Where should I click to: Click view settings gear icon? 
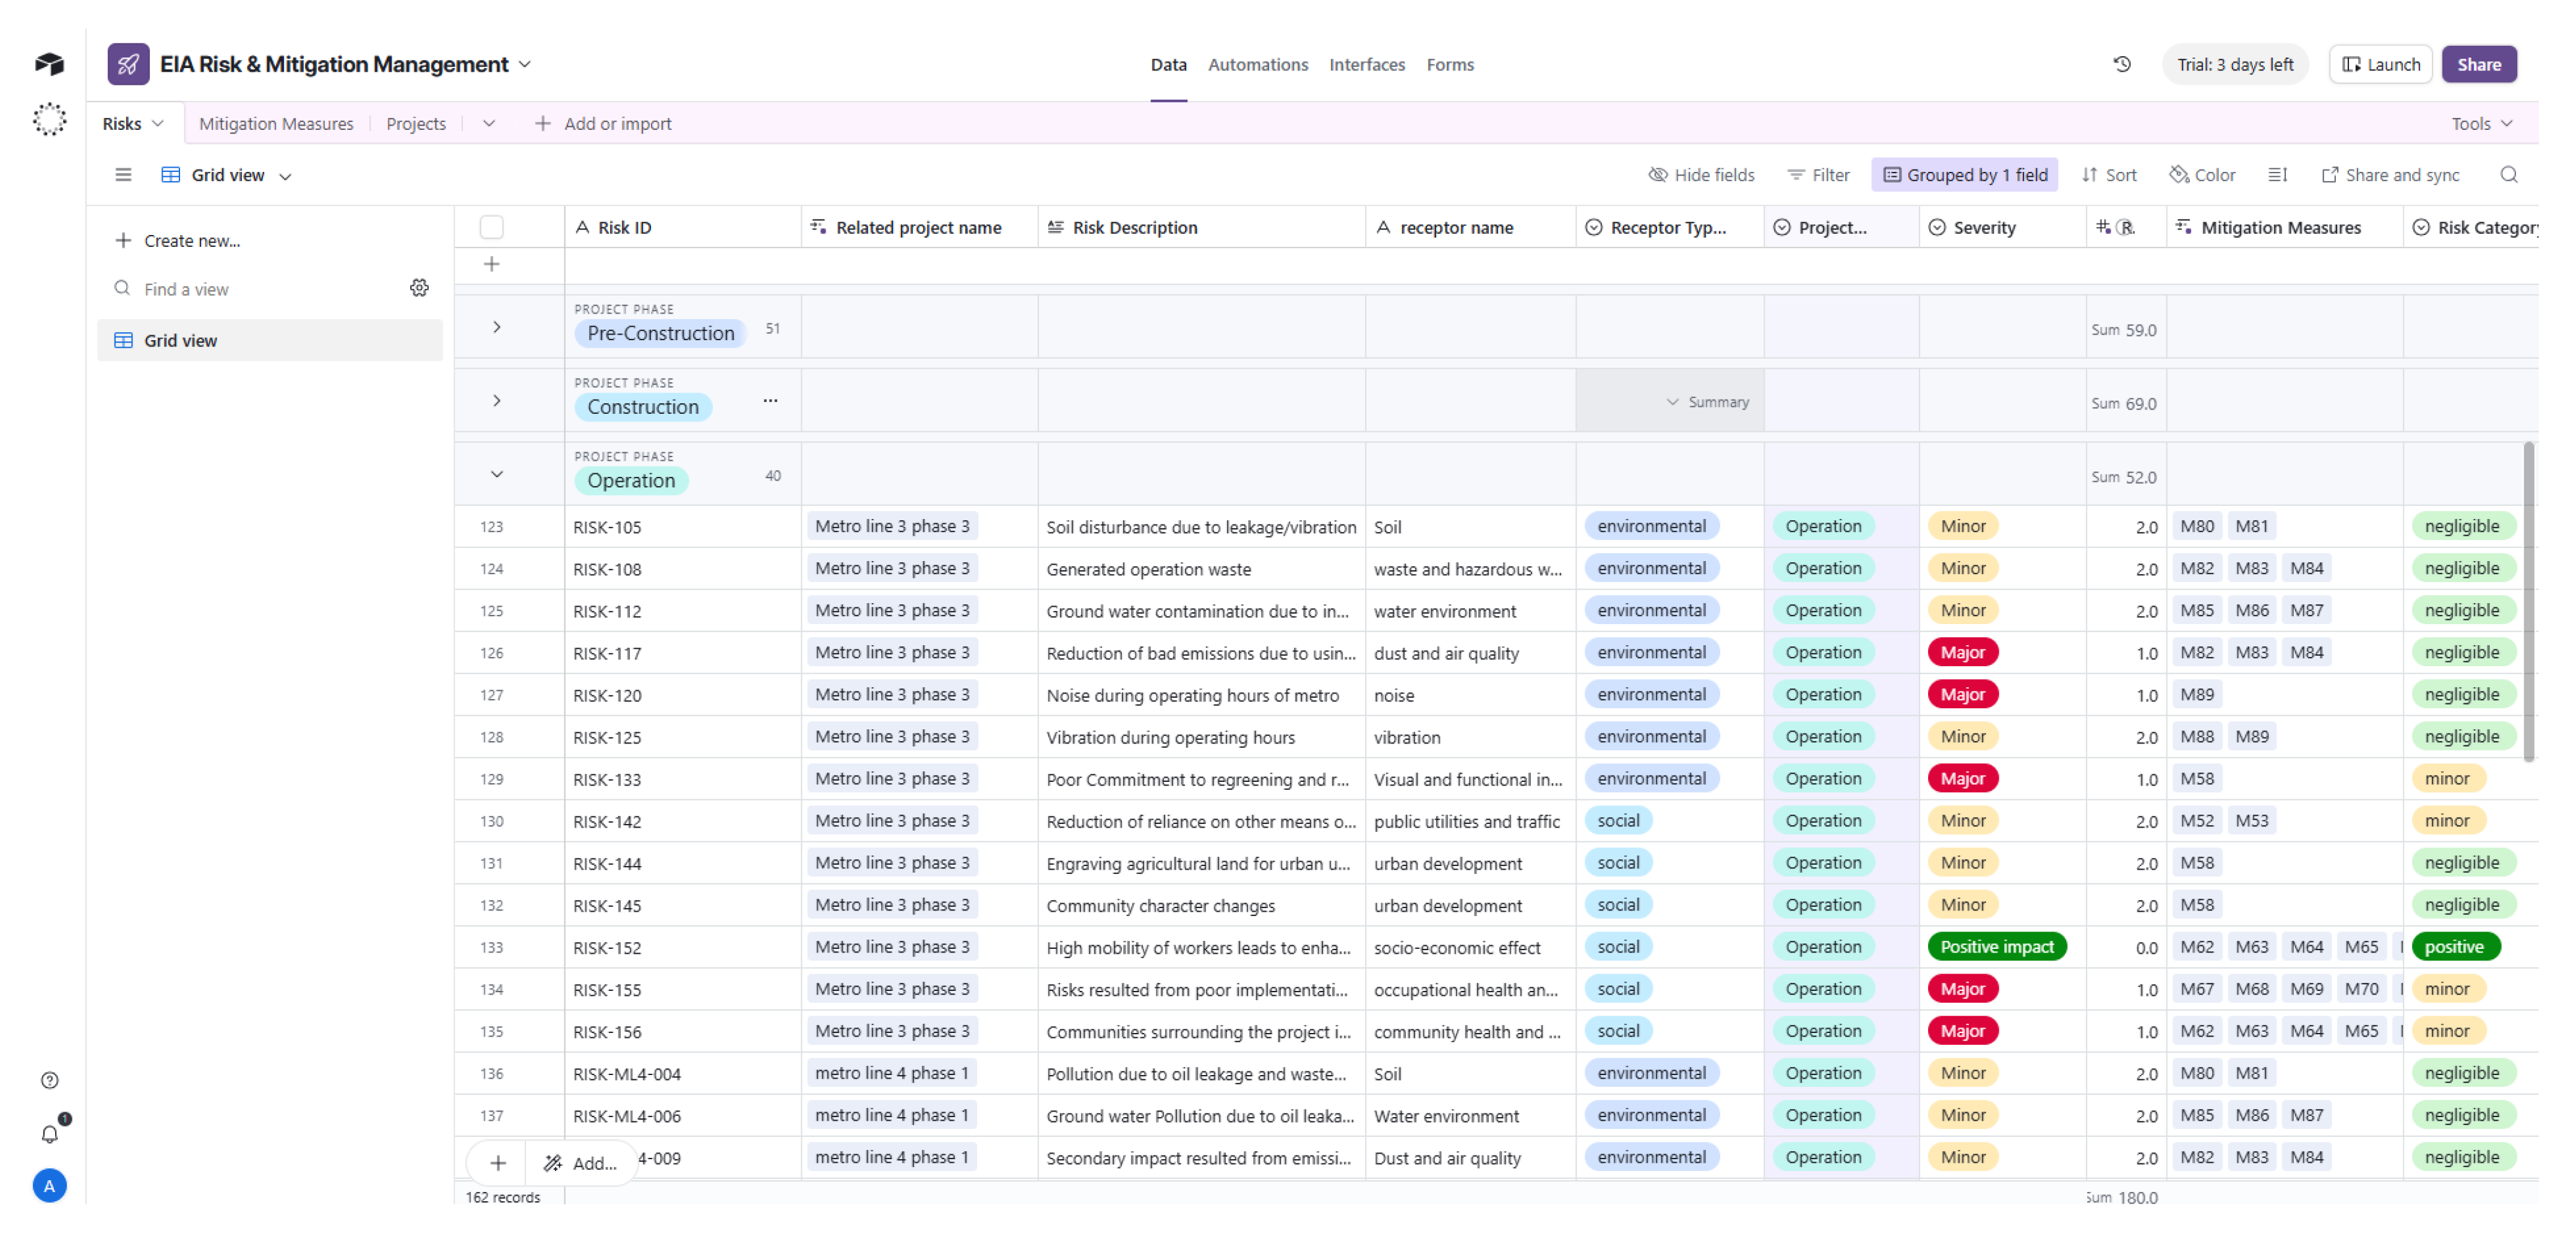tap(419, 288)
